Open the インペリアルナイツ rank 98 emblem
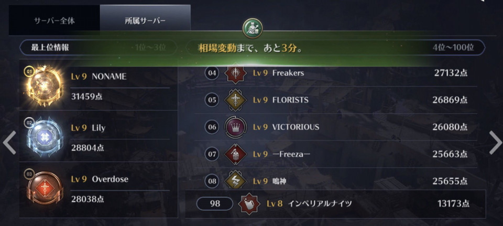The width and height of the screenshot is (503, 226). [249, 203]
